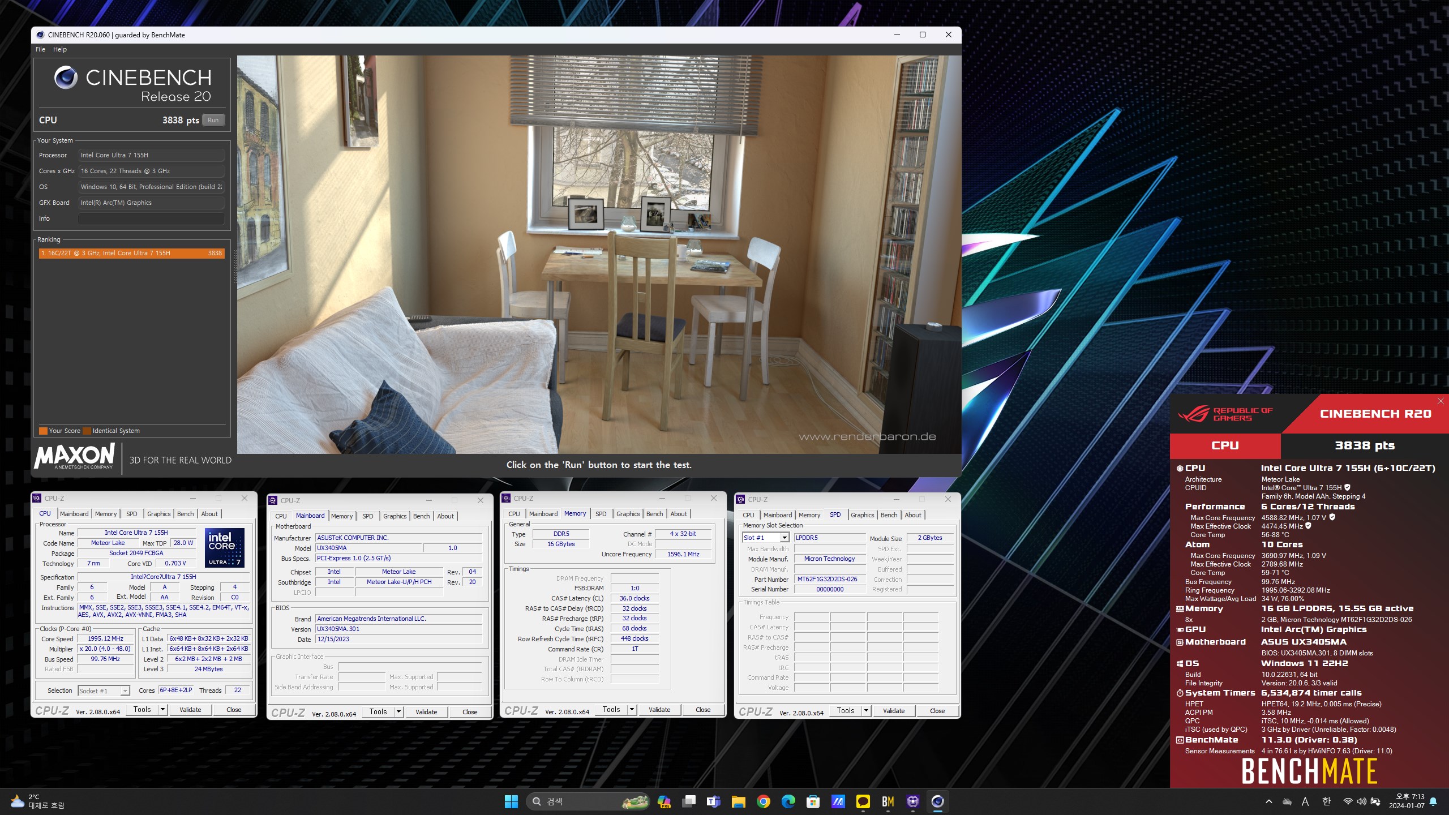The width and height of the screenshot is (1449, 815).
Task: Click the CPU-Z icon in SPD window title bar
Action: pyautogui.click(x=740, y=499)
